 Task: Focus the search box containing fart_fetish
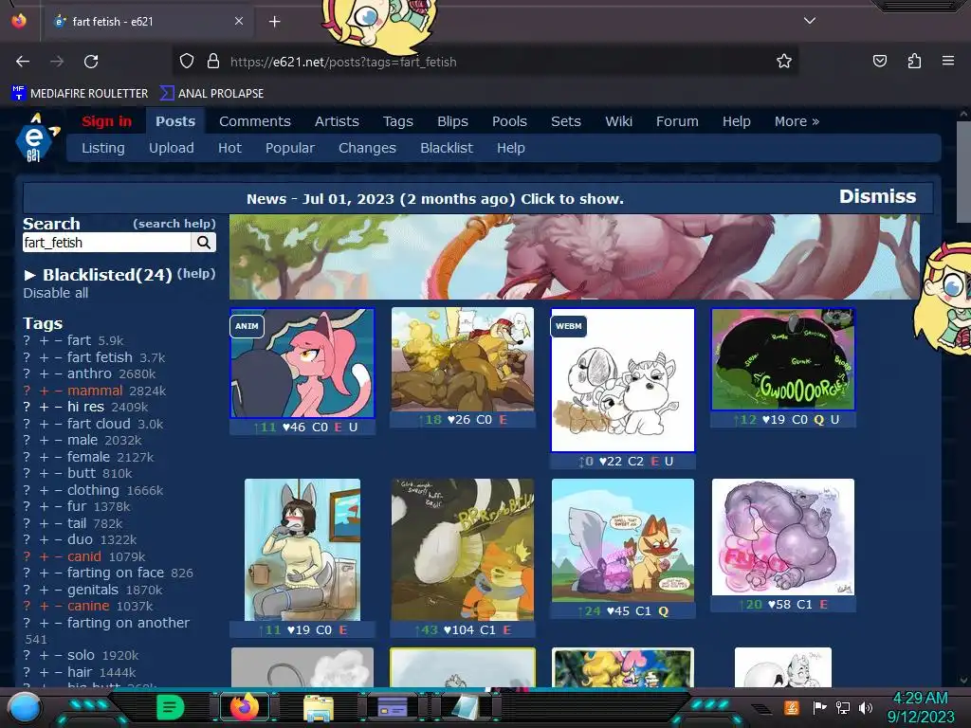[106, 243]
